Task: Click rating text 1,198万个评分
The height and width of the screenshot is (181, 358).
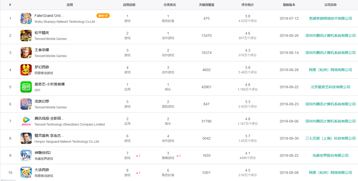Action: tap(247, 89)
